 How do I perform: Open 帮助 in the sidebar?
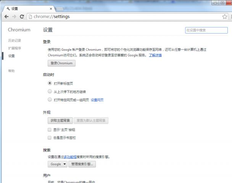(x=11, y=71)
